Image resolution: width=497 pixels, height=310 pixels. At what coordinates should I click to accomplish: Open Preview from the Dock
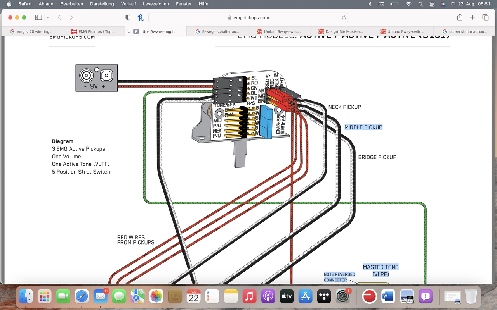click(x=407, y=296)
